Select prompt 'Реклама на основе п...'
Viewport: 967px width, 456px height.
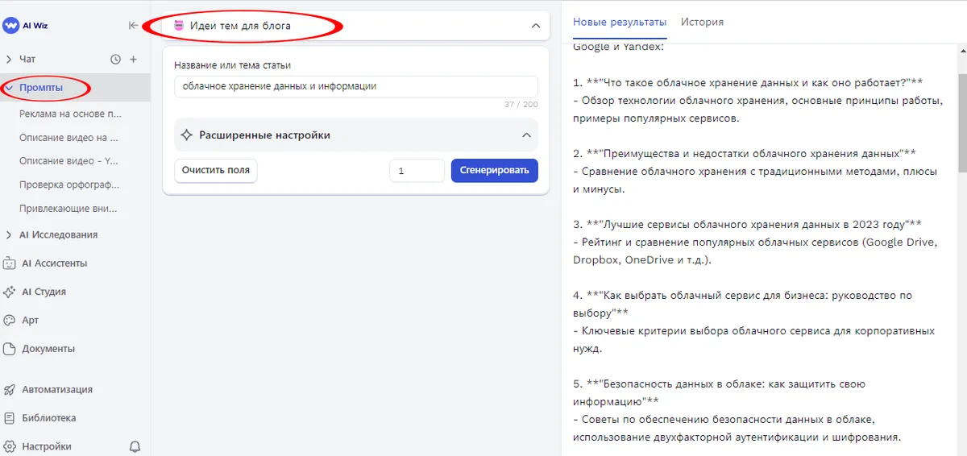tap(71, 114)
